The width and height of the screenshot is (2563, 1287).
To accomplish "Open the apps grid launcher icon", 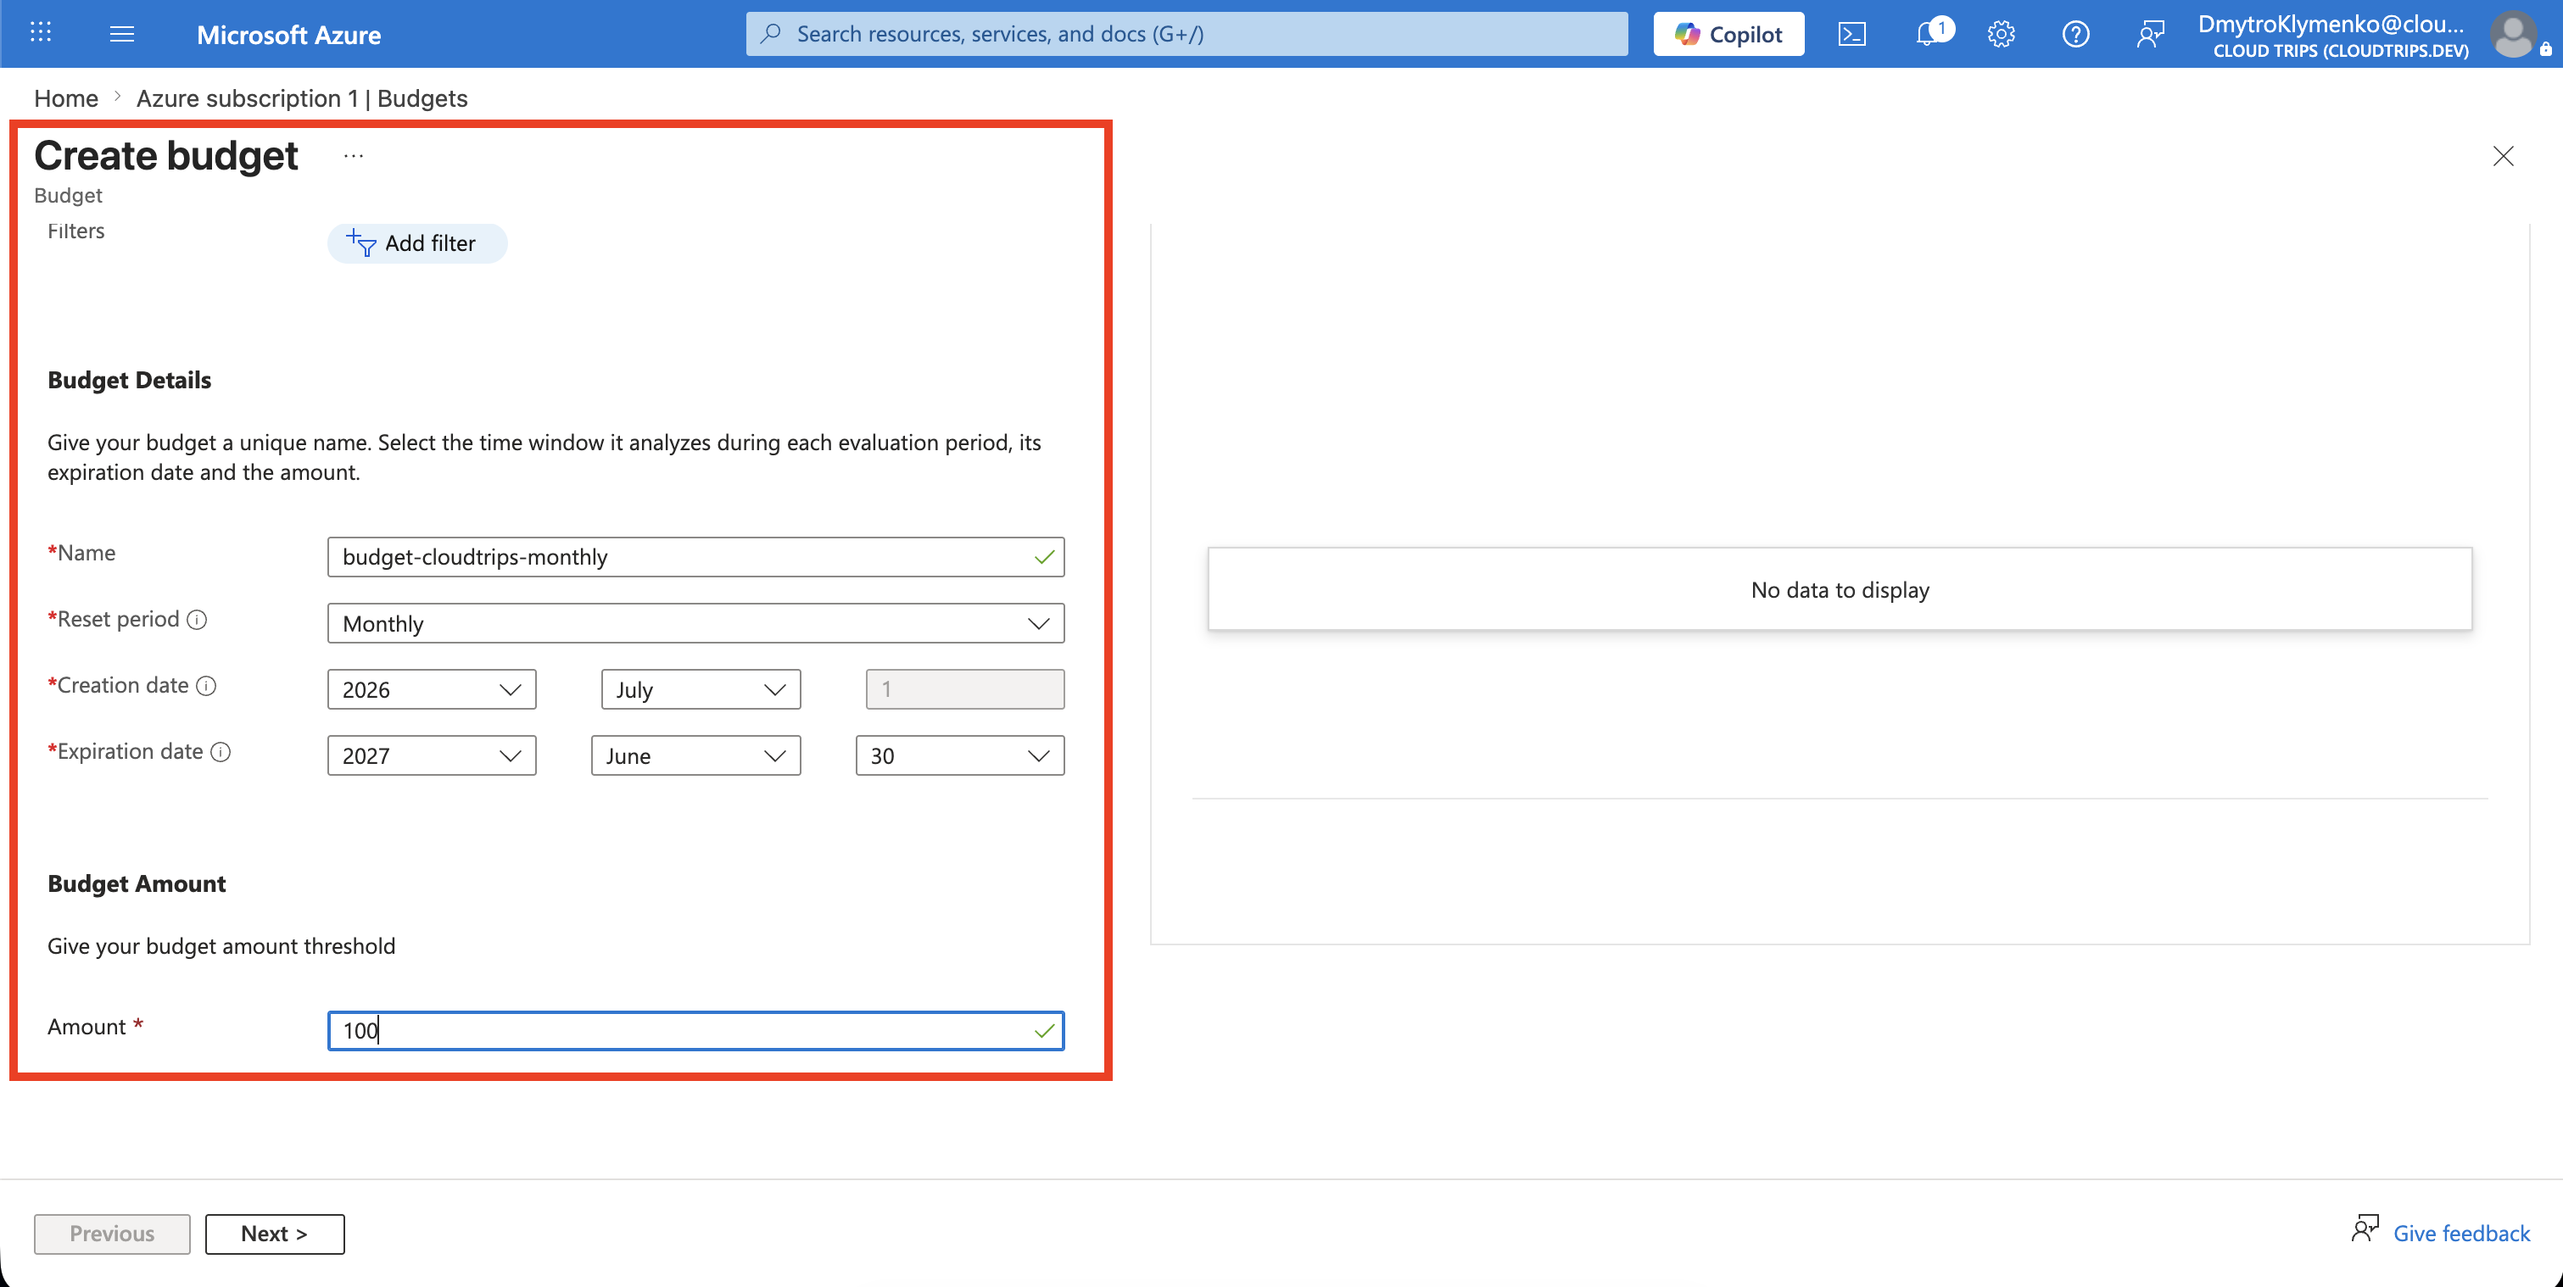I will point(41,33).
